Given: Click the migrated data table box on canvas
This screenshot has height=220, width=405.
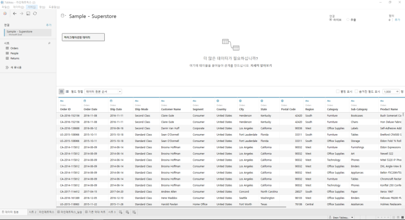Looking at the screenshot, I should coord(83,37).
